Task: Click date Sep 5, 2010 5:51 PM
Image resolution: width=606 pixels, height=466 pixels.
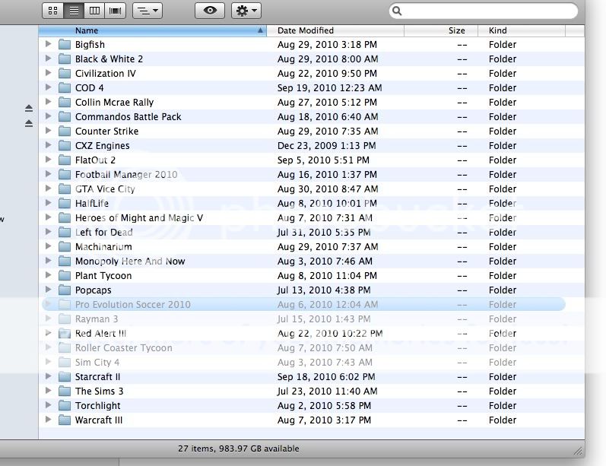Action: (x=323, y=160)
